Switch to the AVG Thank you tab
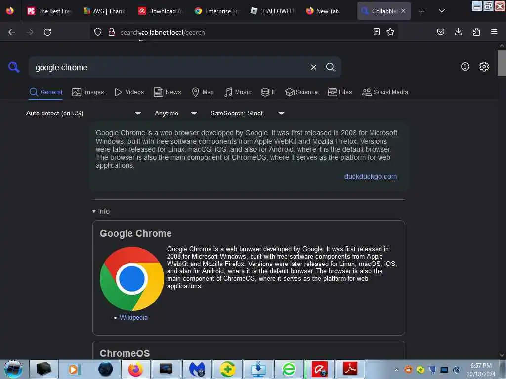The image size is (506, 379). coord(105,11)
